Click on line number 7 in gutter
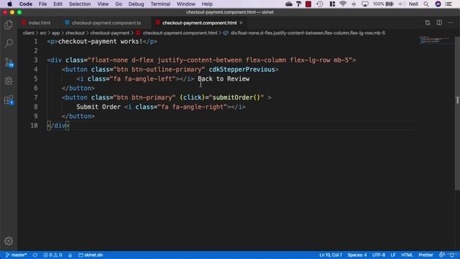 35,98
